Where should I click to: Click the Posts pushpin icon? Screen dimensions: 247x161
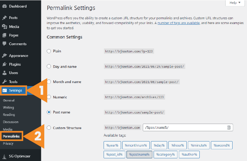pyautogui.click(x=5, y=18)
